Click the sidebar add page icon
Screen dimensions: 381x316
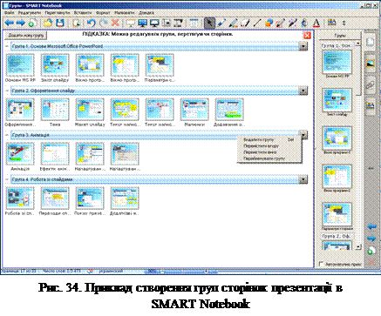371,251
